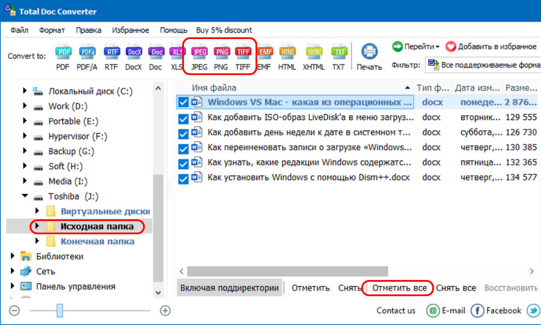Open the Виртуальные диски folder
This screenshot has width=541, height=325.
pos(105,211)
